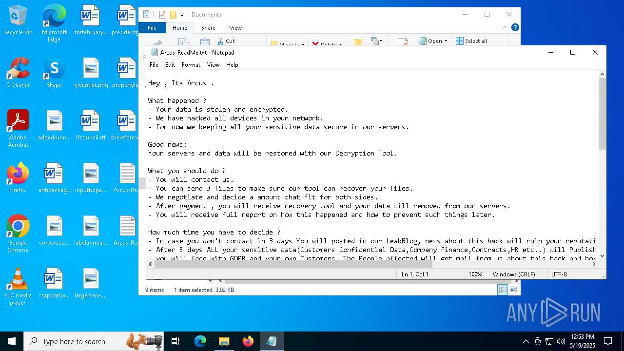Open VLC media player shortcut

pyautogui.click(x=18, y=287)
